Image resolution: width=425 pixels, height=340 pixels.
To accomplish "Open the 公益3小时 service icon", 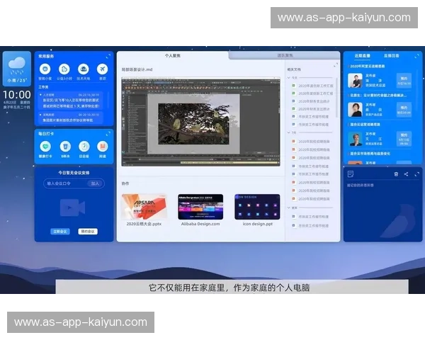I will click(64, 69).
